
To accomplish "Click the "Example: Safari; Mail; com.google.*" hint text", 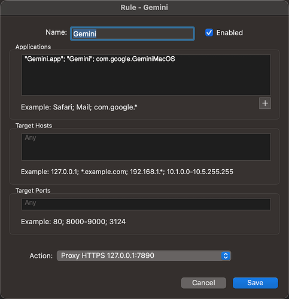I will click(x=79, y=107).
